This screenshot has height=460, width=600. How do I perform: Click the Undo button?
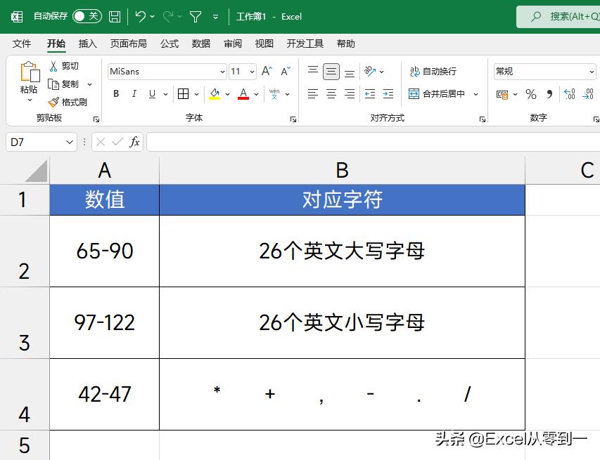coord(140,16)
